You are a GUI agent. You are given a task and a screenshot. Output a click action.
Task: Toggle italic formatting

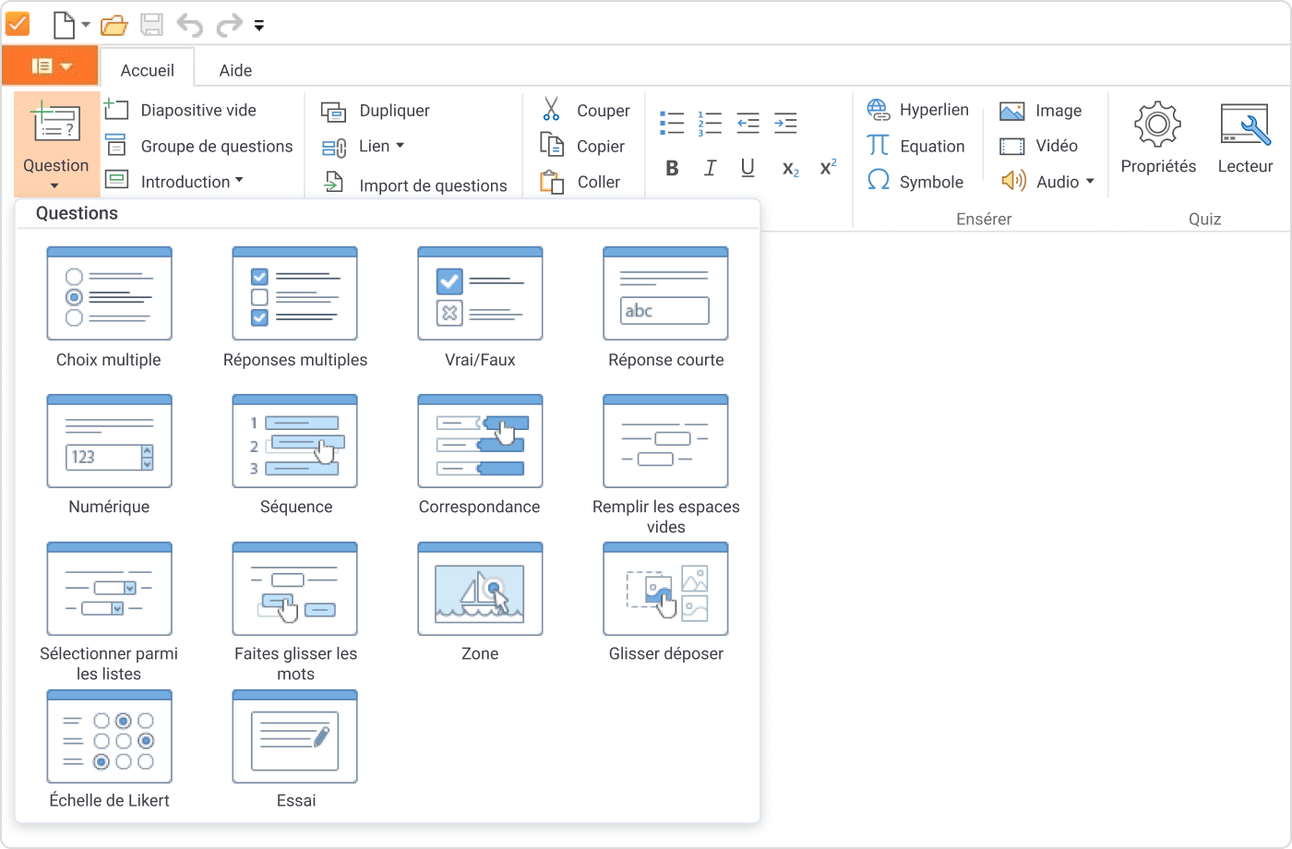[710, 168]
